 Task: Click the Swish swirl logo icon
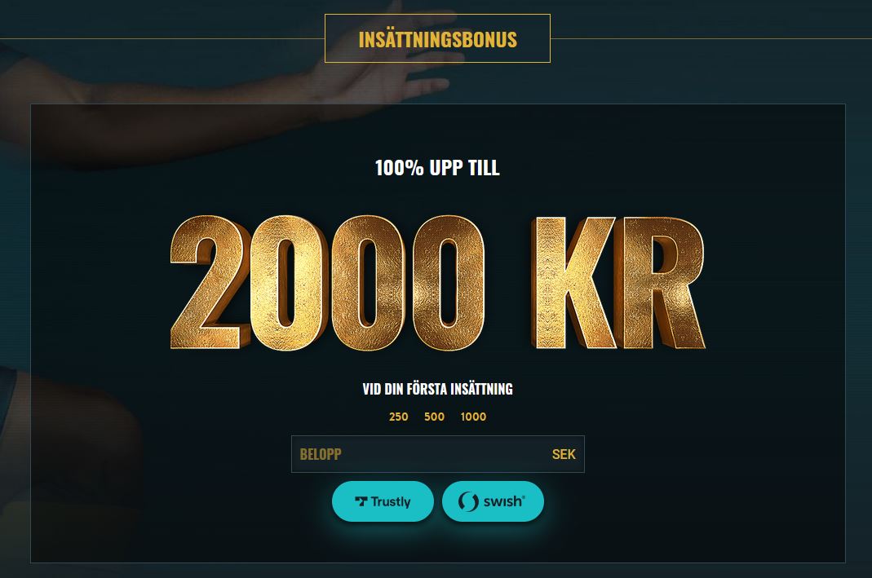coord(468,502)
